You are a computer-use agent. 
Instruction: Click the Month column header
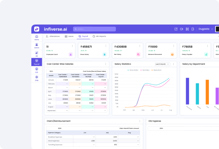pos(51,75)
